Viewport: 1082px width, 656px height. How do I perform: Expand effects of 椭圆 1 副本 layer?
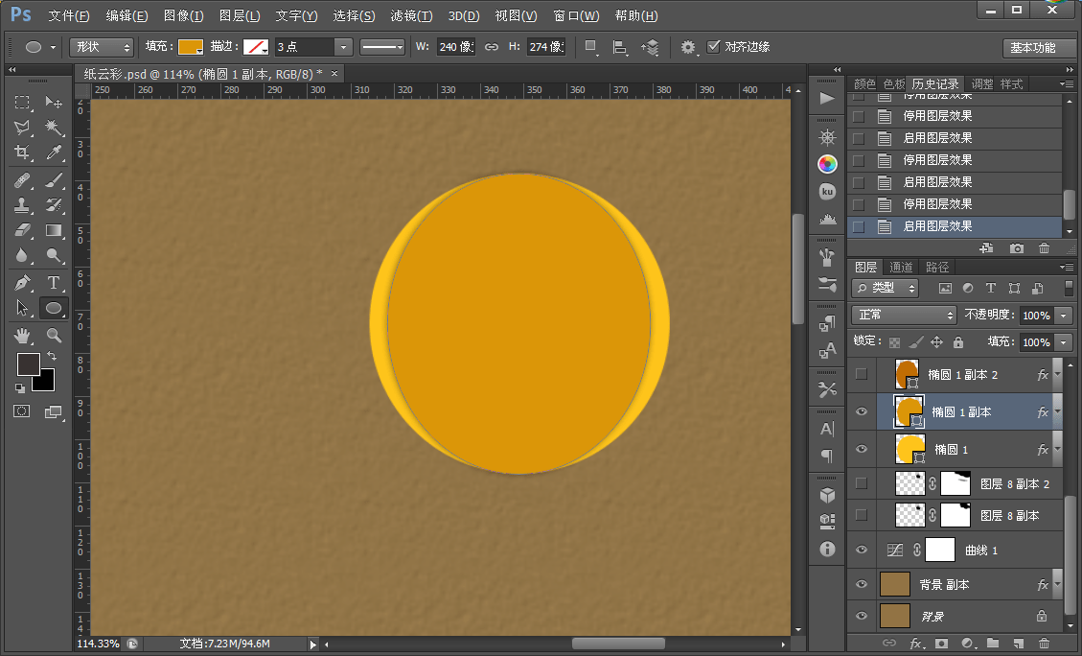click(1057, 412)
